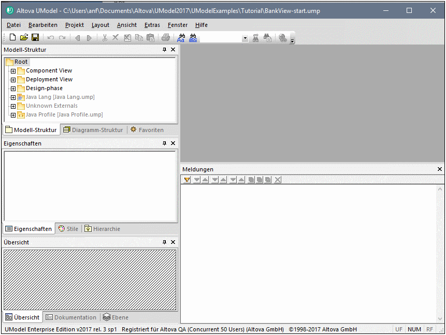Viewport: 446px width, 335px height.
Task: Click the filter funnel icon in Meldungen
Action: point(187,180)
